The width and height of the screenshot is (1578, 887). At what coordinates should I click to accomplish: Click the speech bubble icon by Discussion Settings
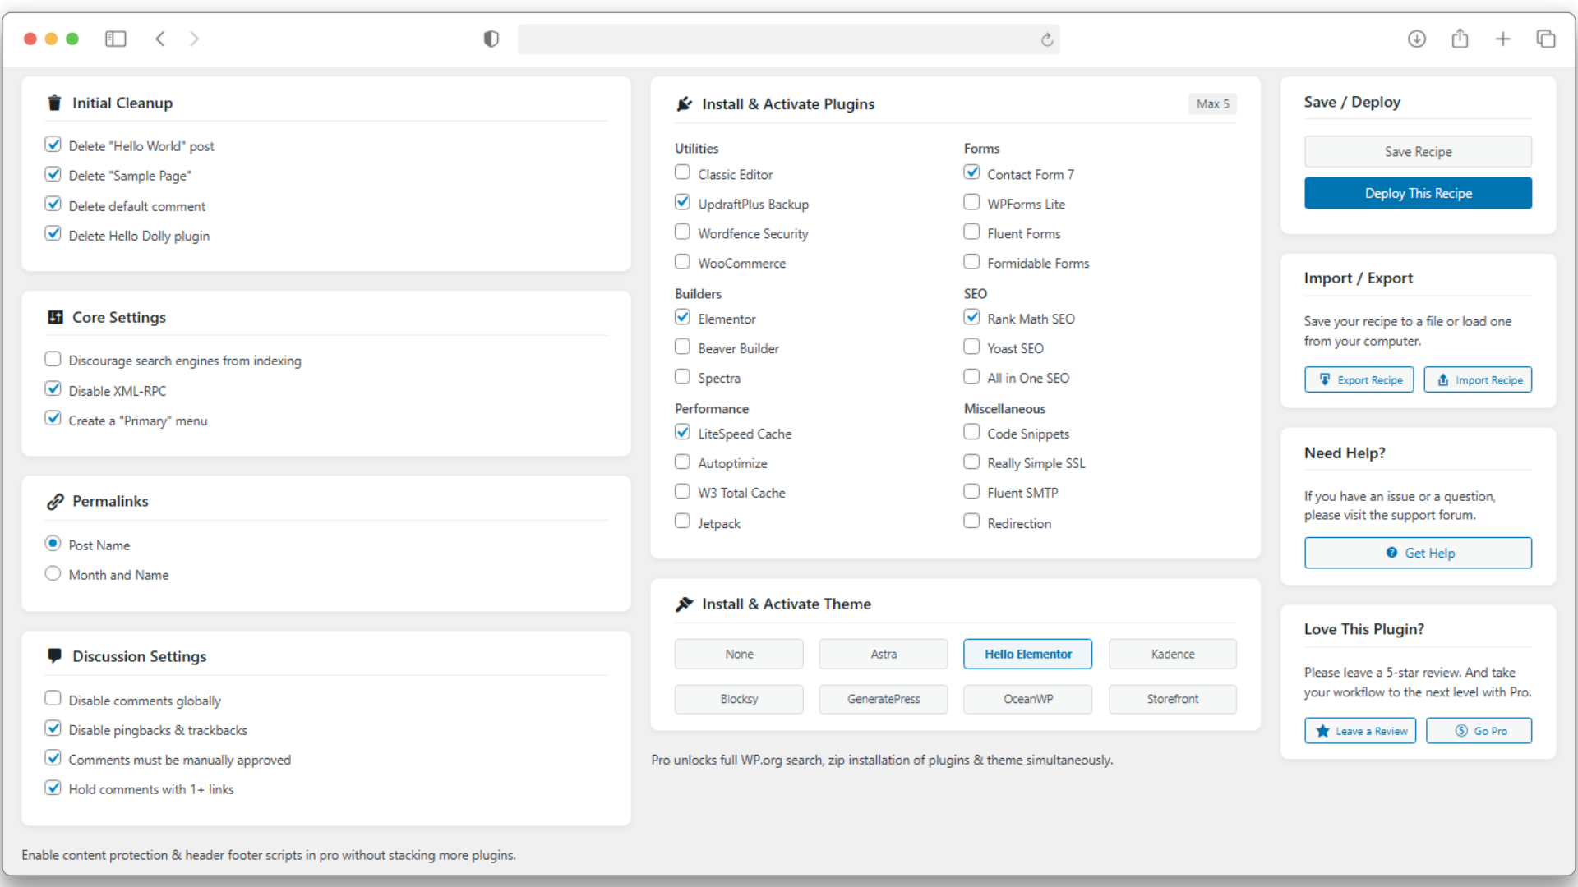54,655
